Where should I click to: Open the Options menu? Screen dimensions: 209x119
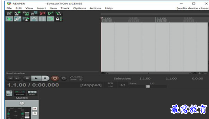(80, 8)
